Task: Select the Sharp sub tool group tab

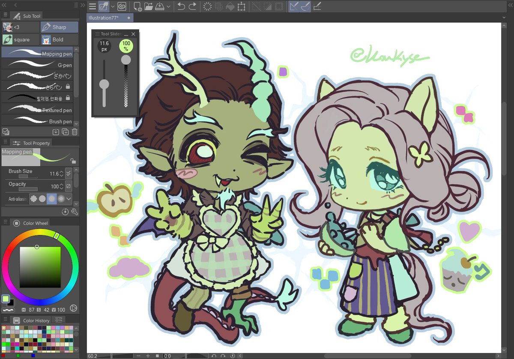Action: (x=60, y=27)
